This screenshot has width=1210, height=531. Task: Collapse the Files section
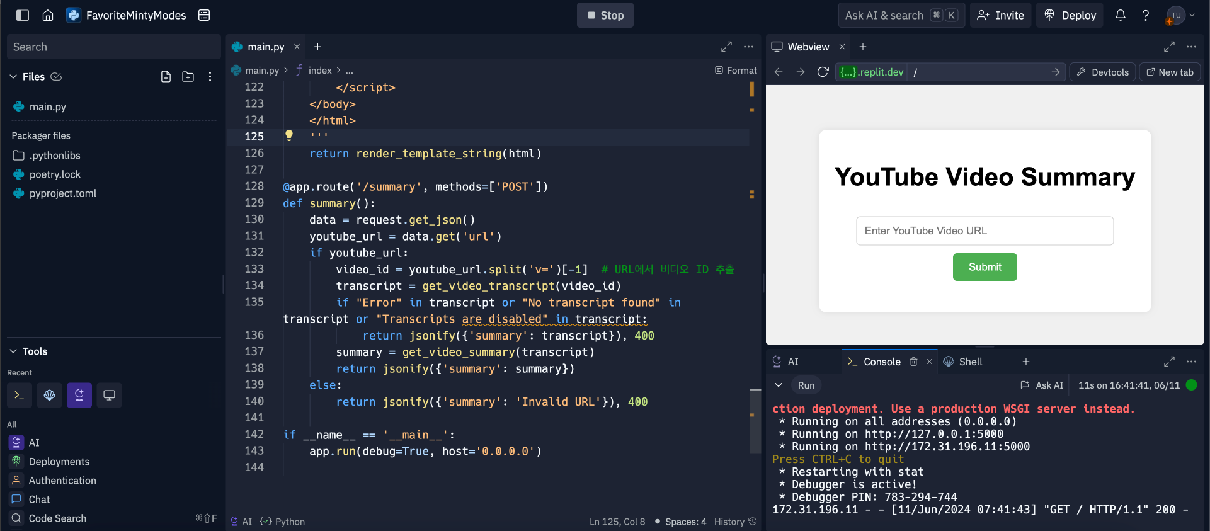pos(13,76)
